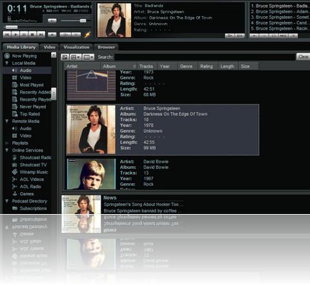Click the playlist add (+) button
310x285 pixels.
pyautogui.click(x=254, y=35)
